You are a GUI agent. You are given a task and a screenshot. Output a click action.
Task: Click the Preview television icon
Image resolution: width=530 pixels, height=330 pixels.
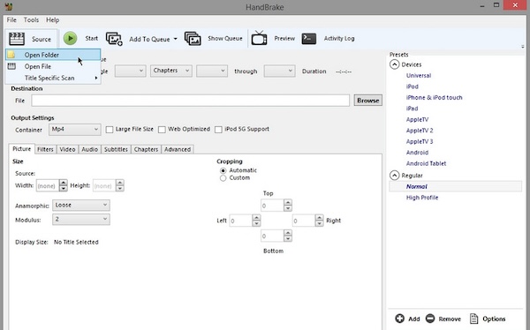259,38
